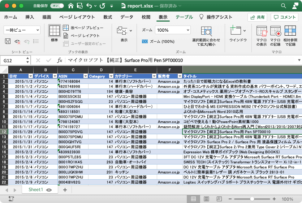The image size is (302, 203).
Task: Click the Name Box stepper arrows
Action: [27, 60]
